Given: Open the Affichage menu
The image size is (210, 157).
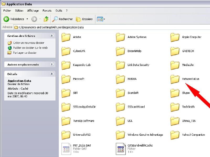Looking at the screenshot, I should click(x=33, y=10).
